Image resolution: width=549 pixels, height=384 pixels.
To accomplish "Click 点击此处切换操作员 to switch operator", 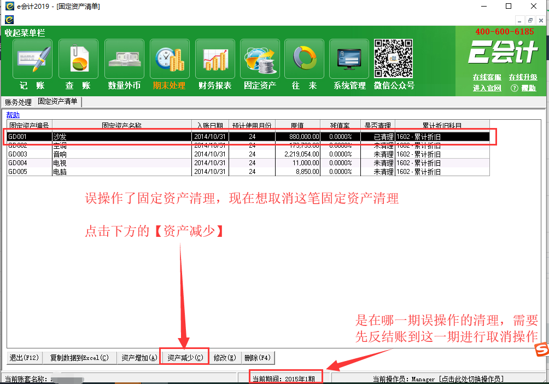I will click(x=471, y=379).
